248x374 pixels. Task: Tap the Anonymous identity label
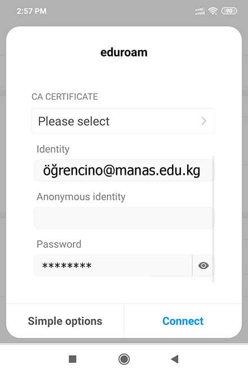tap(81, 197)
